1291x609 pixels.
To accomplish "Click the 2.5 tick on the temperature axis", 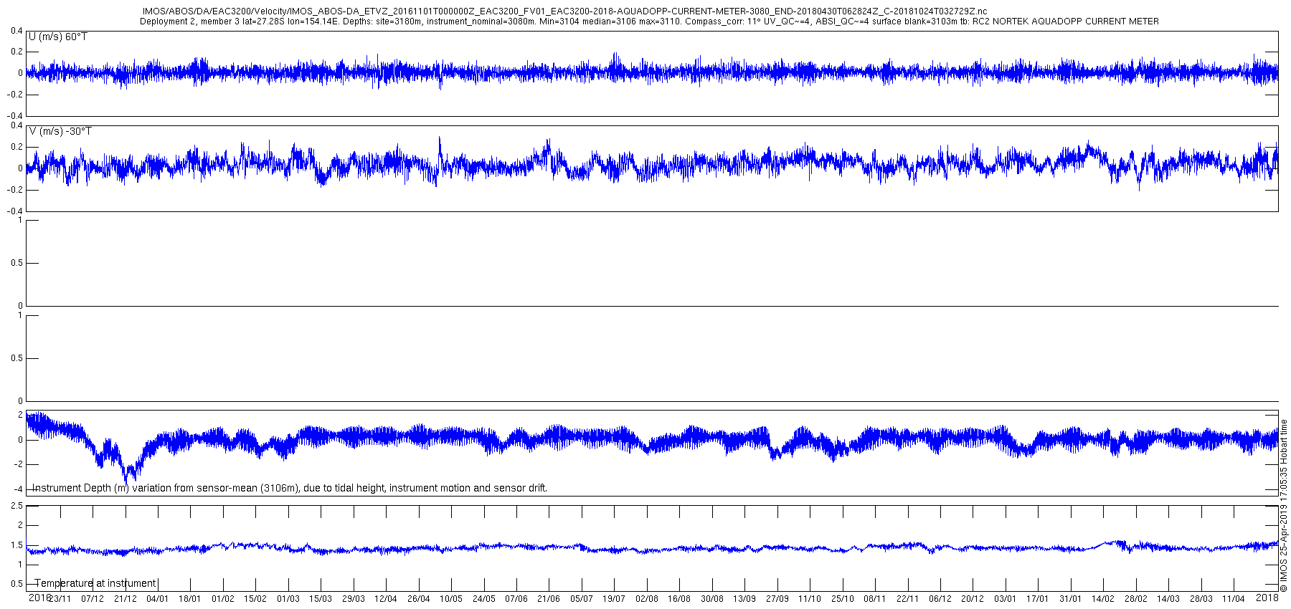I will click(16, 506).
